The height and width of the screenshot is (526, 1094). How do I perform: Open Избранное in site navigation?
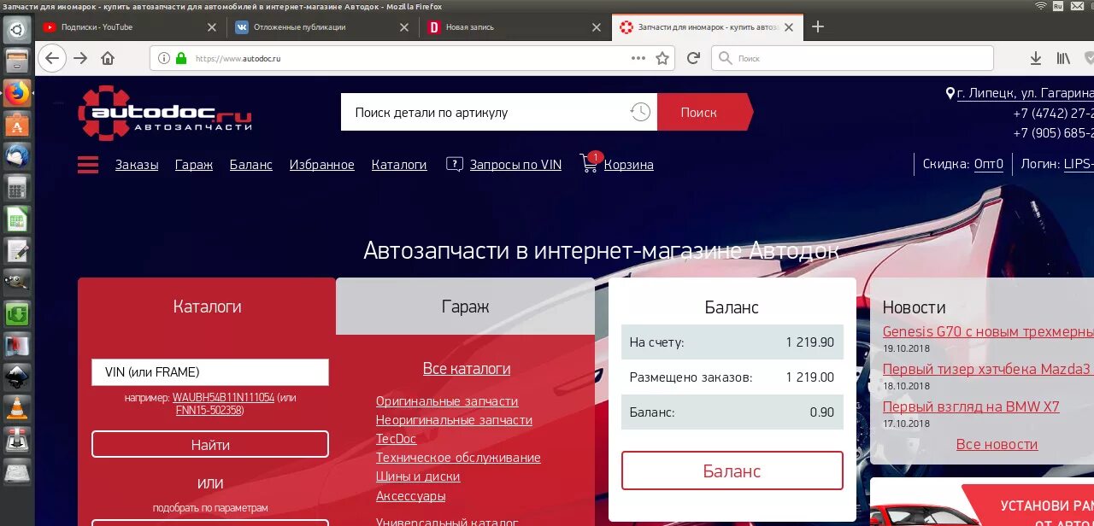pyautogui.click(x=321, y=165)
